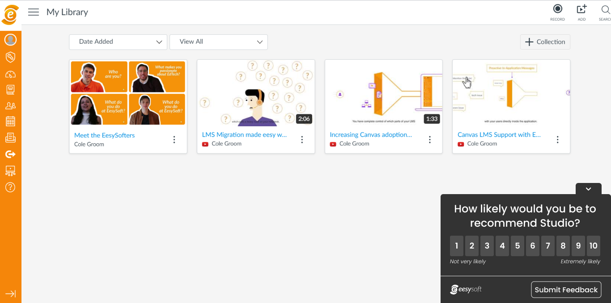Viewport: 611px width, 303px height.
Task: Click the survey question about recommending Studio
Action: [x=525, y=216]
